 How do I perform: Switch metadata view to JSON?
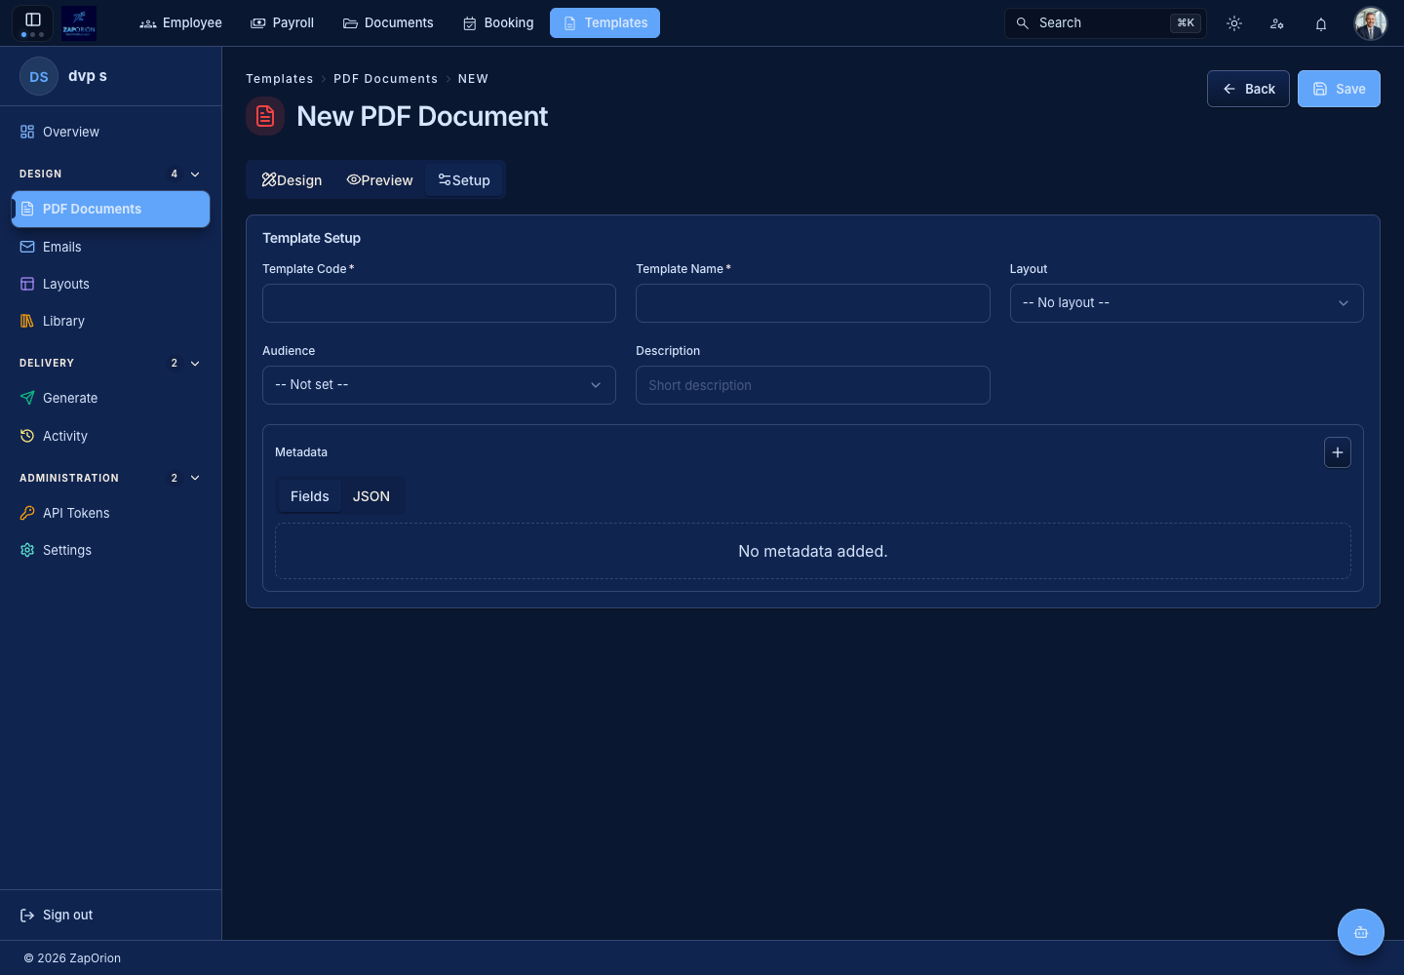tap(371, 496)
